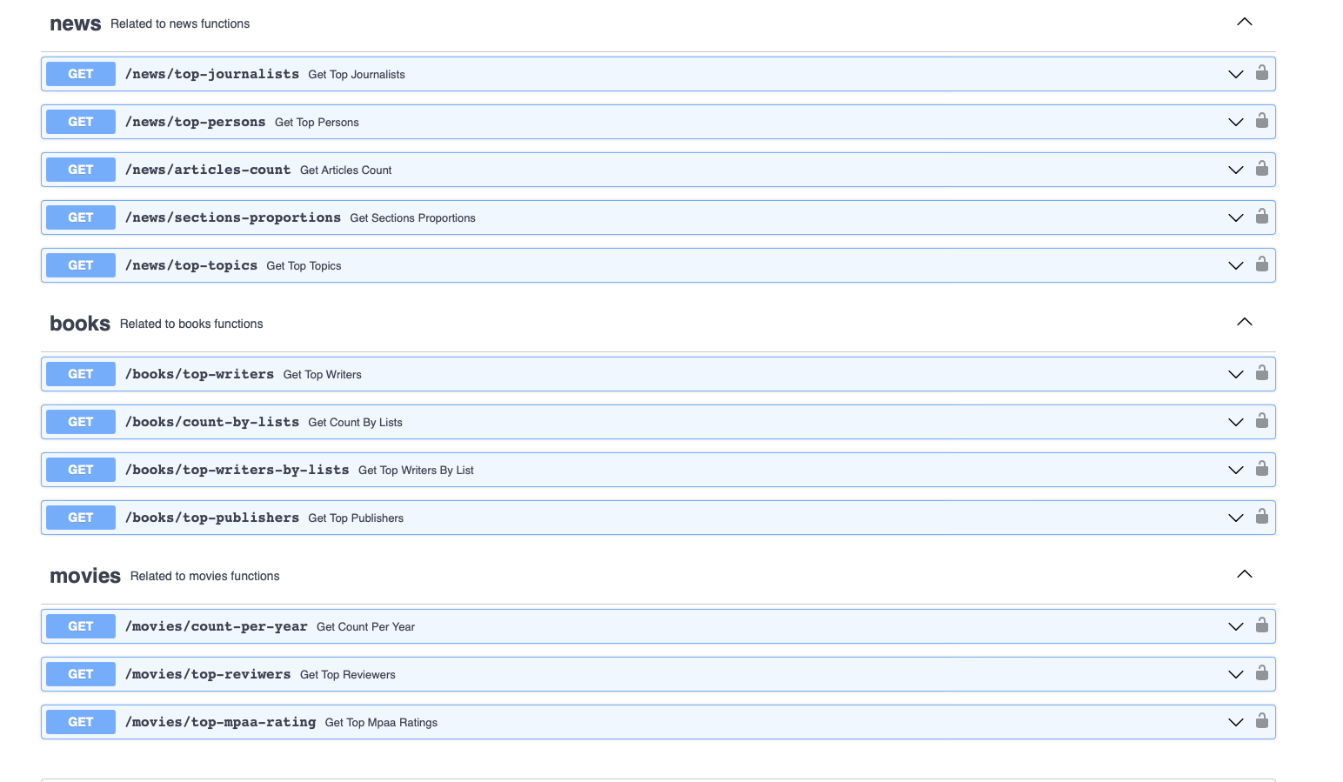Click the lock icon for /news/articles-count
The height and width of the screenshot is (782, 1343).
pos(1261,169)
